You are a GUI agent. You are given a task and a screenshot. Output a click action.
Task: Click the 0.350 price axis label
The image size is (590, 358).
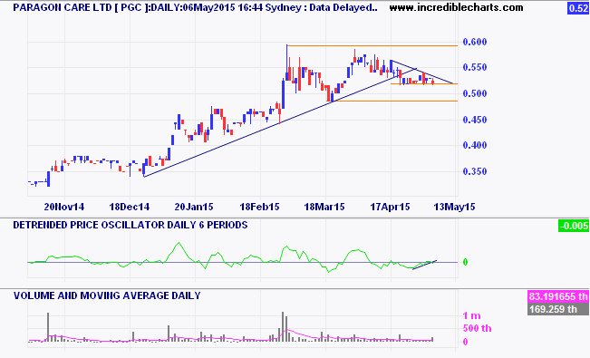point(475,171)
